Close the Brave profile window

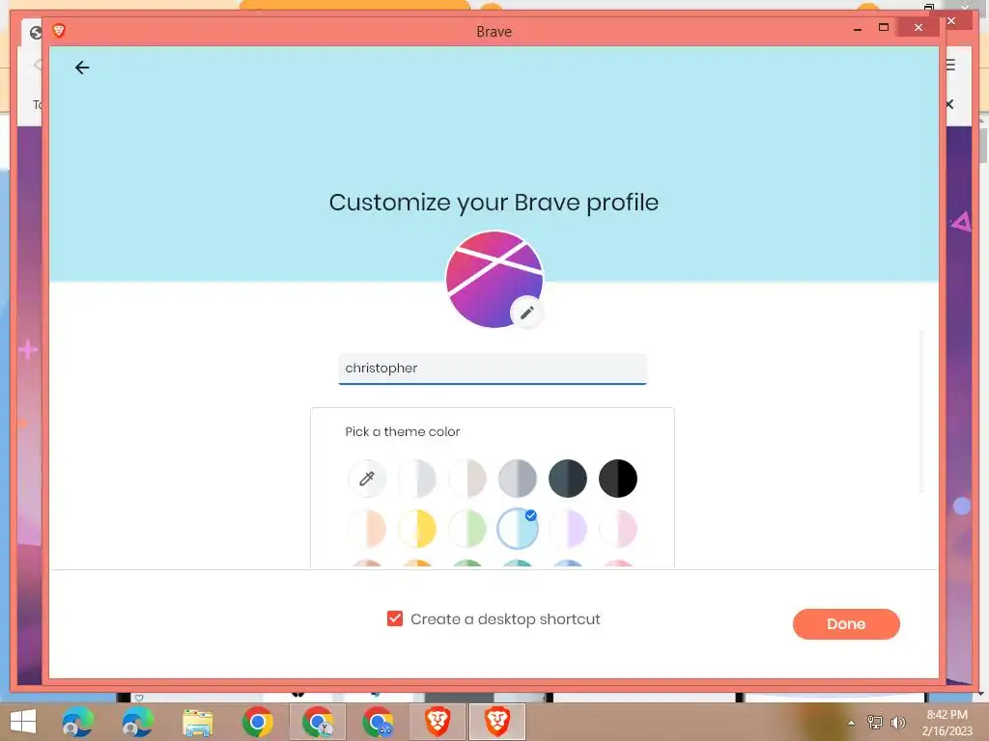[x=918, y=28]
